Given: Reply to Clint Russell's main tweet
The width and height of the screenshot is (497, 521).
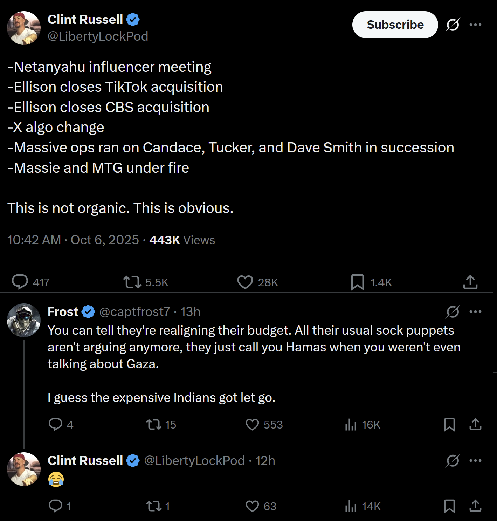Looking at the screenshot, I should [20, 282].
